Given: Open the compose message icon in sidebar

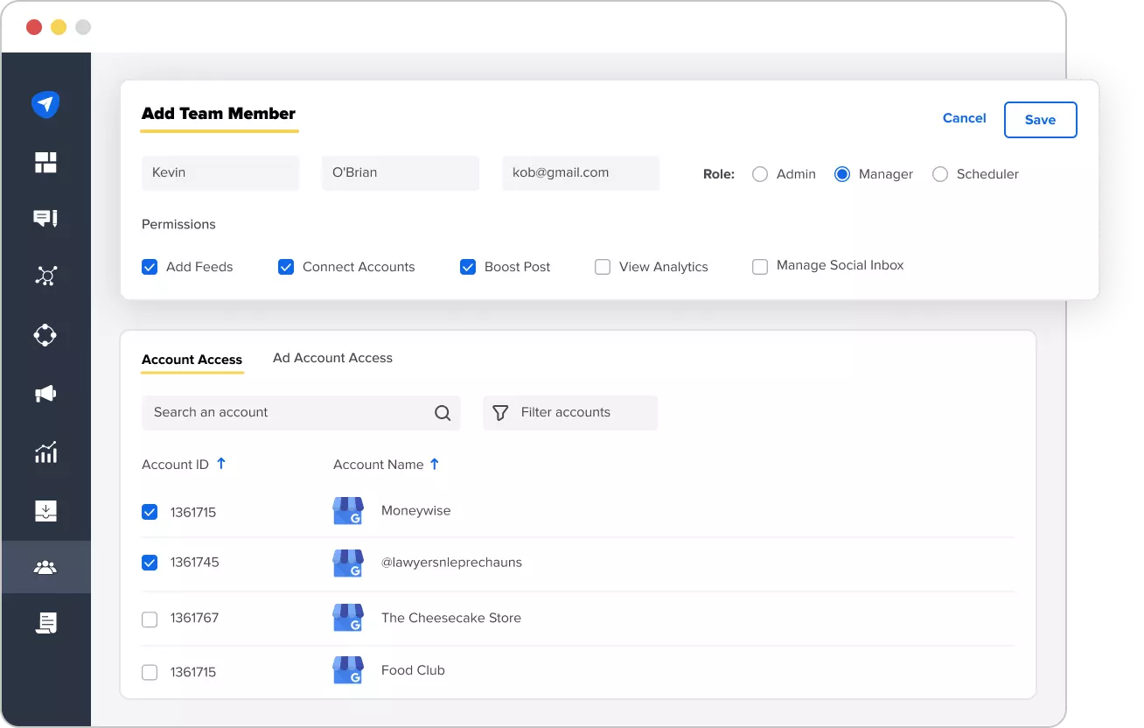Looking at the screenshot, I should (x=45, y=219).
